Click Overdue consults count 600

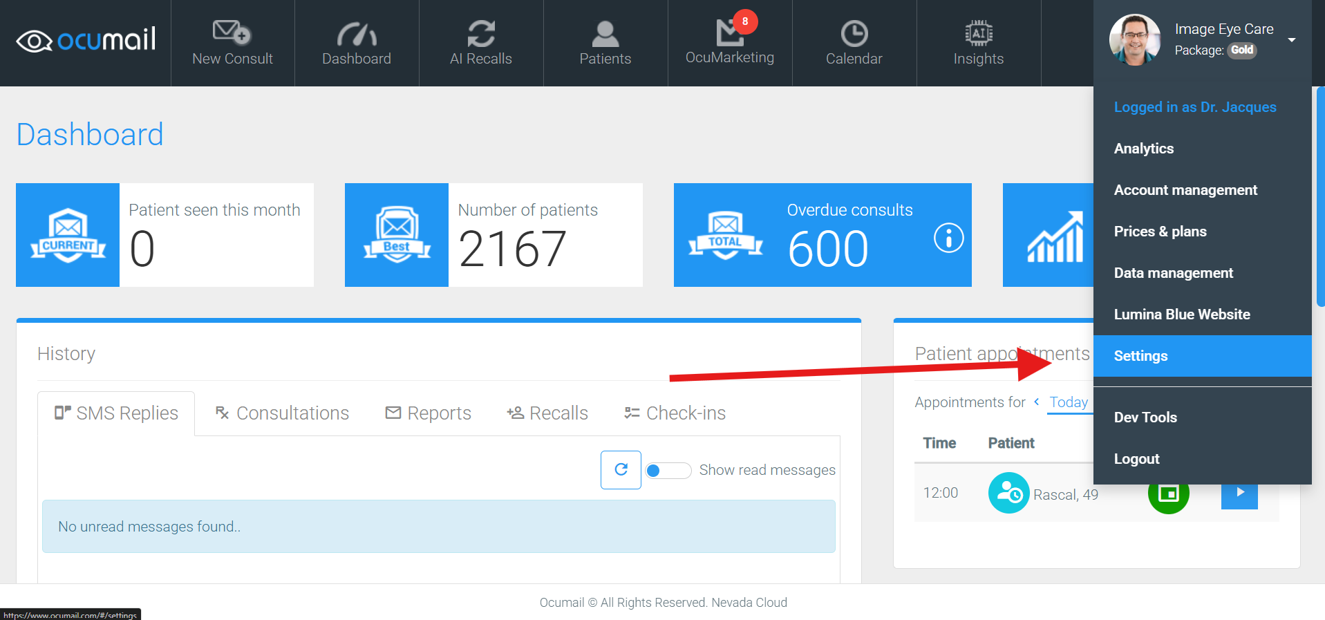pos(828,249)
